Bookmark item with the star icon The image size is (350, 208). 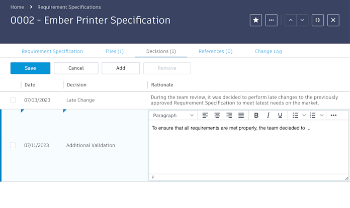pyautogui.click(x=256, y=20)
